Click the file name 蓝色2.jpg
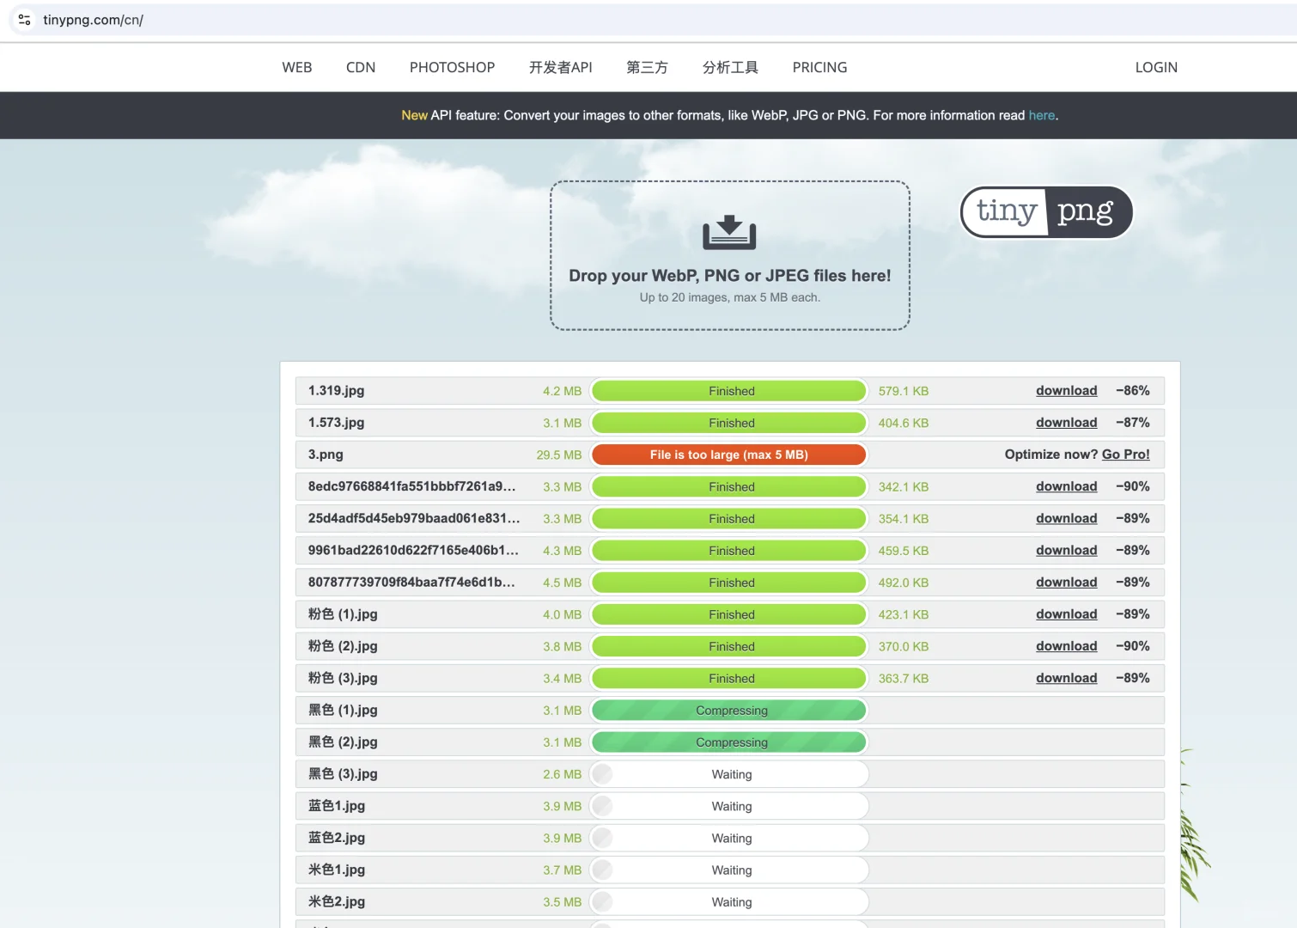 coord(337,837)
